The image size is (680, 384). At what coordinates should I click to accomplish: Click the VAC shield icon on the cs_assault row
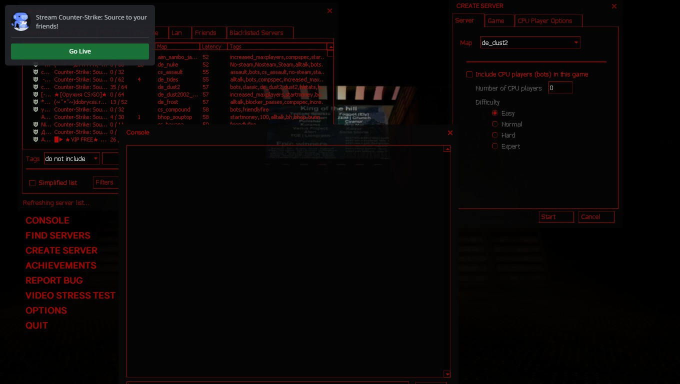click(x=35, y=72)
